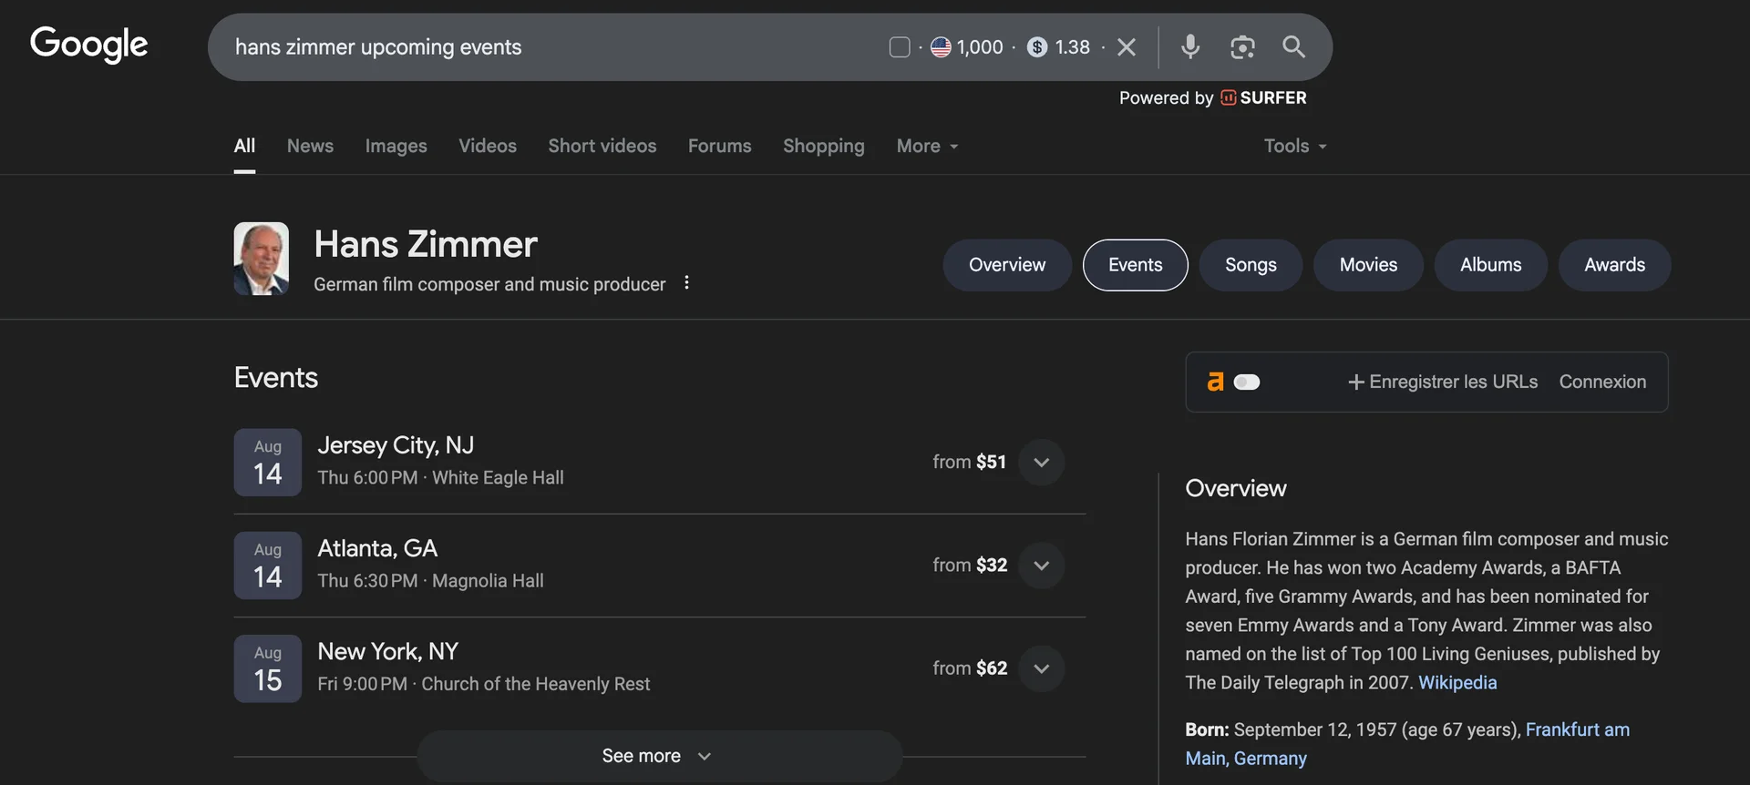Click the Hans Zimmer portrait thumbnail
Viewport: 1750px width, 785px height.
[262, 259]
